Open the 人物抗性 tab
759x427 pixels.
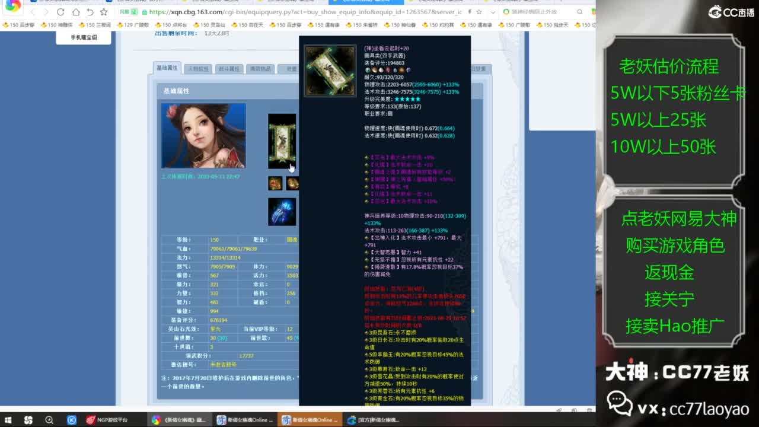197,69
